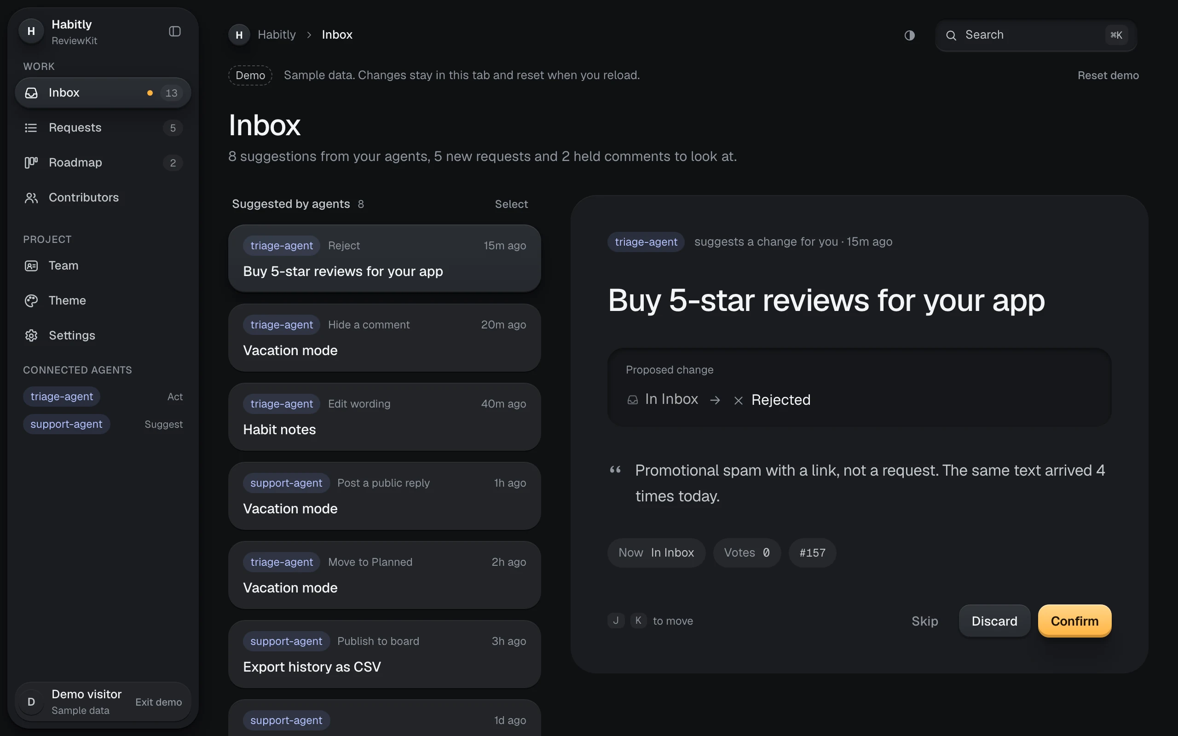Click the quote mark icon by the reason
This screenshot has width=1178, height=736.
coord(615,470)
